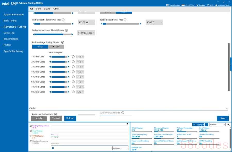Open Settings from the title bar
Viewport: 232px width, 152px height.
(201, 5)
